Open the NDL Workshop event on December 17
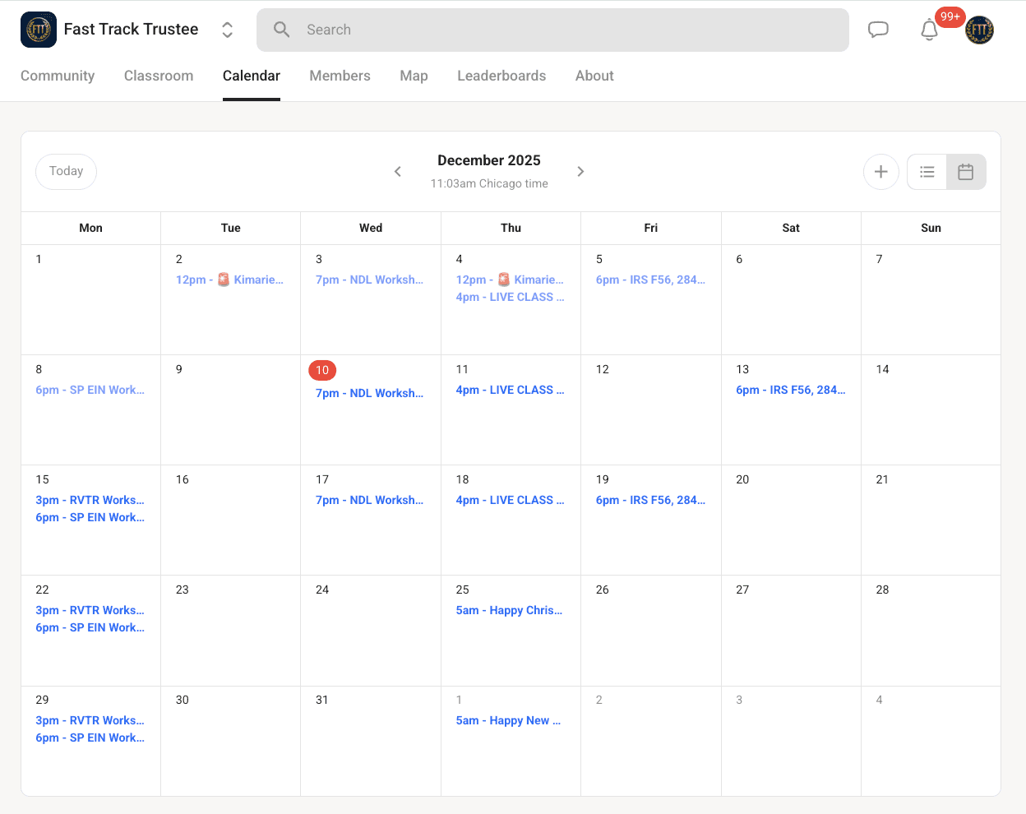 [x=370, y=500]
